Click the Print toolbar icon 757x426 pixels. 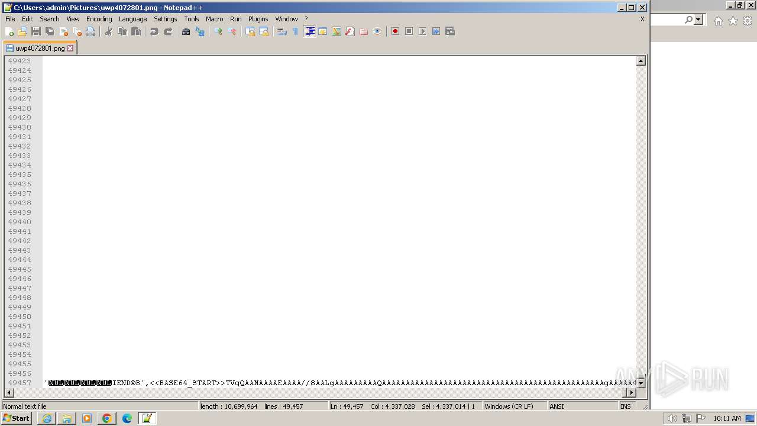(x=90, y=31)
